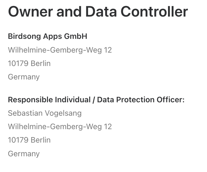This screenshot has height=172, width=207.
Task: Click the name Sebastian Vogelsang
Action: pyautogui.click(x=45, y=113)
